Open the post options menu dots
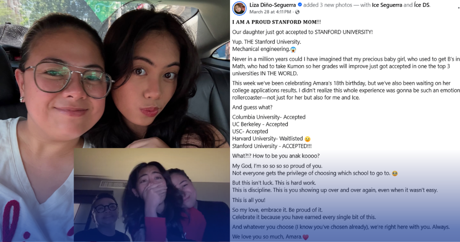This screenshot has height=242, width=460. 459,8
